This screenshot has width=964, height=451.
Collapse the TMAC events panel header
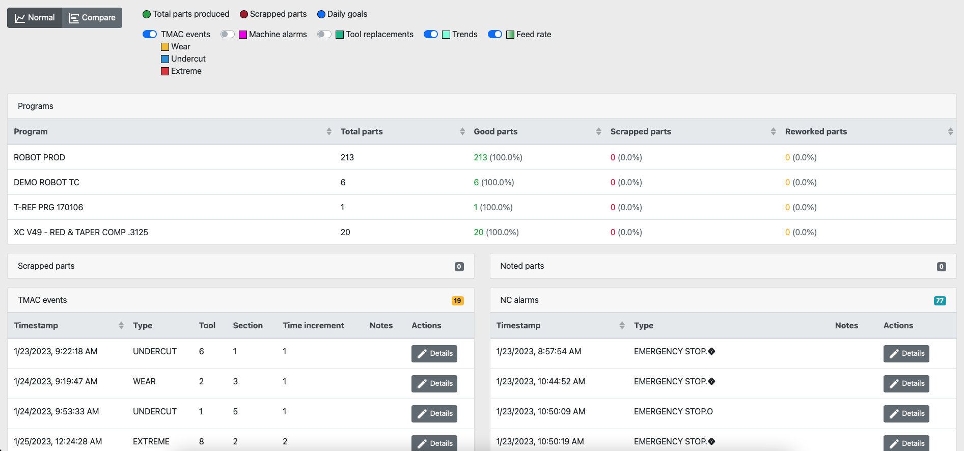click(241, 300)
